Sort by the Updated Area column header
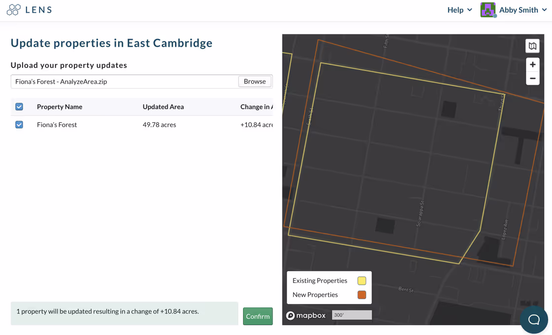The width and height of the screenshot is (552, 335). (163, 107)
